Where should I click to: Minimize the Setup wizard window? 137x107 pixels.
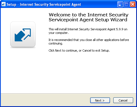point(120,4)
